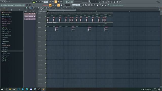Click the Undo history icon in the top toolbar
This screenshot has width=162, height=91.
pos(103,2)
